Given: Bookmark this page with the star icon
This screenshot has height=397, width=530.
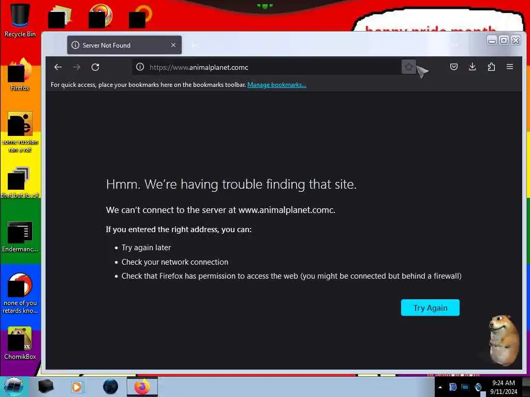Looking at the screenshot, I should pyautogui.click(x=409, y=67).
